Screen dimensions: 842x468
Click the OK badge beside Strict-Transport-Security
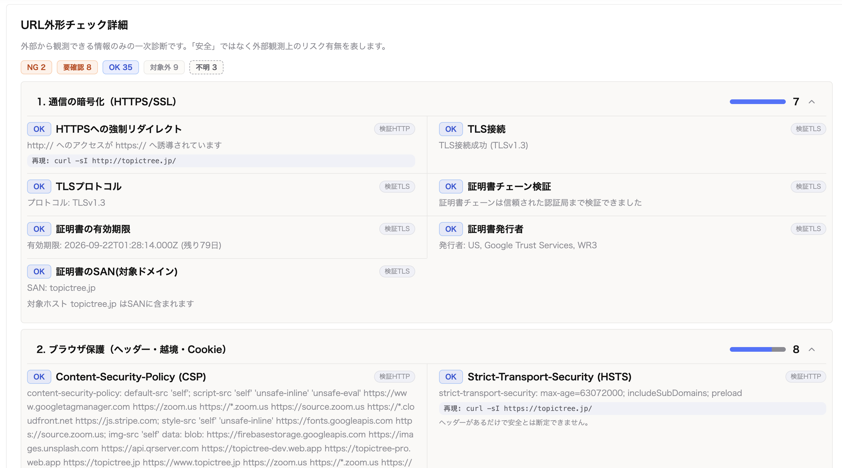click(x=451, y=377)
